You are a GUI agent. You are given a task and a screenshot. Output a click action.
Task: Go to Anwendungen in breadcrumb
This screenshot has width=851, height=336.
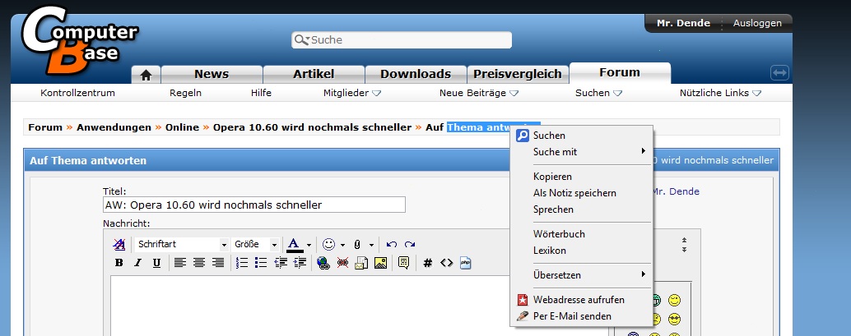pyautogui.click(x=114, y=127)
